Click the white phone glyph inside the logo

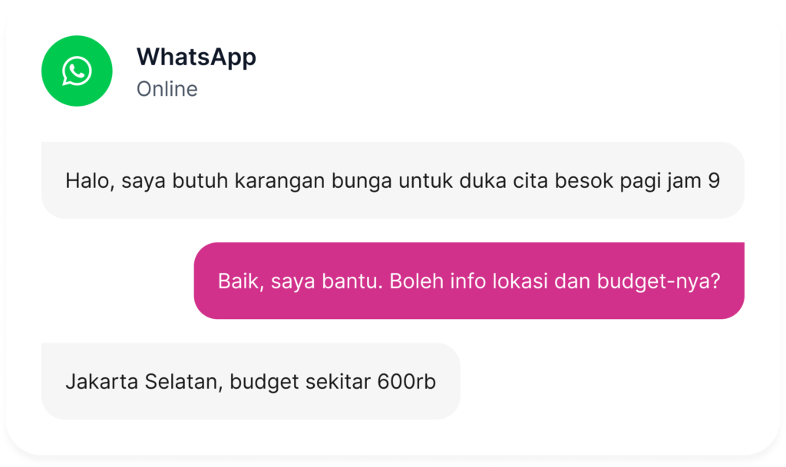[77, 71]
